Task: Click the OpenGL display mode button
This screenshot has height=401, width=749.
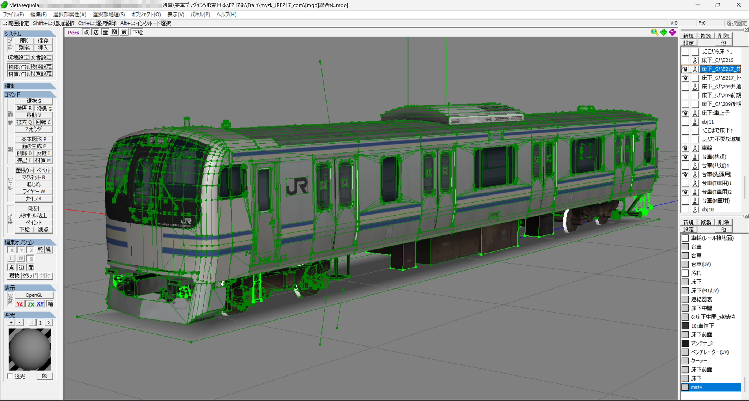Action: 34,295
